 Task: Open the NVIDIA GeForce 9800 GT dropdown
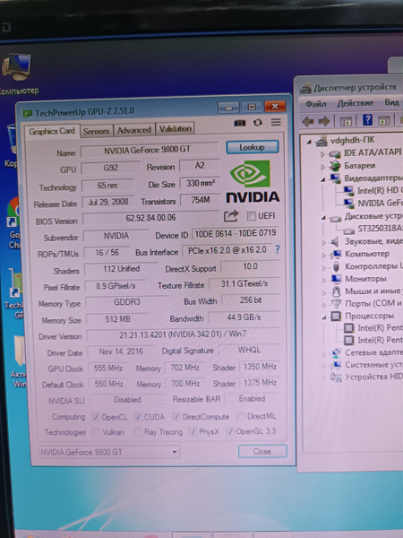tap(108, 452)
